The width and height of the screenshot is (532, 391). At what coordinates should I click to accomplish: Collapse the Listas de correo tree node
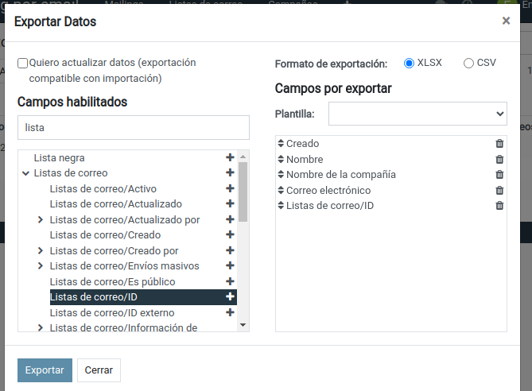click(25, 173)
